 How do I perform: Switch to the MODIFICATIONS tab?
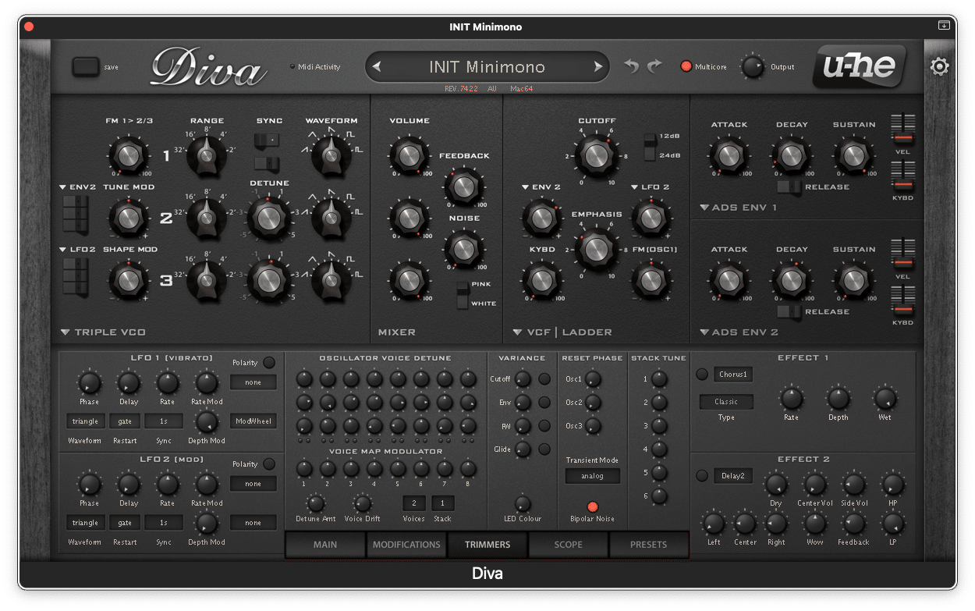coord(406,545)
